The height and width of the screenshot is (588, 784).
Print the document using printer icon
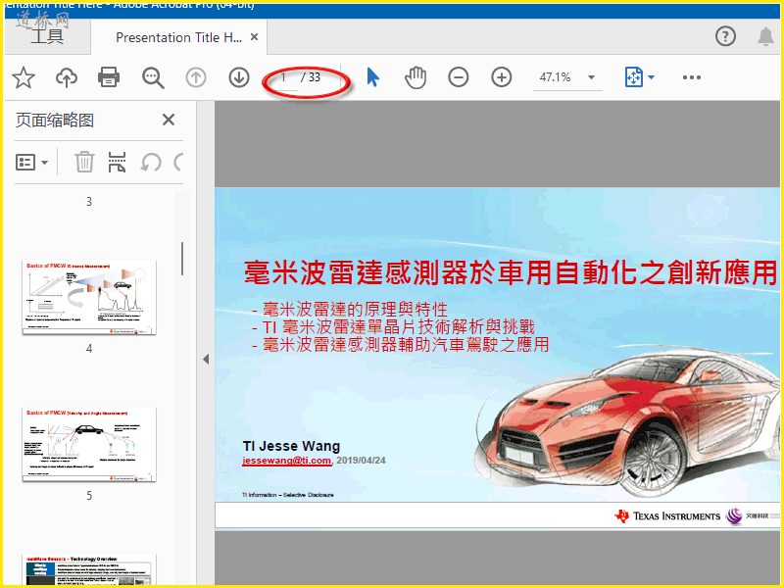click(109, 77)
